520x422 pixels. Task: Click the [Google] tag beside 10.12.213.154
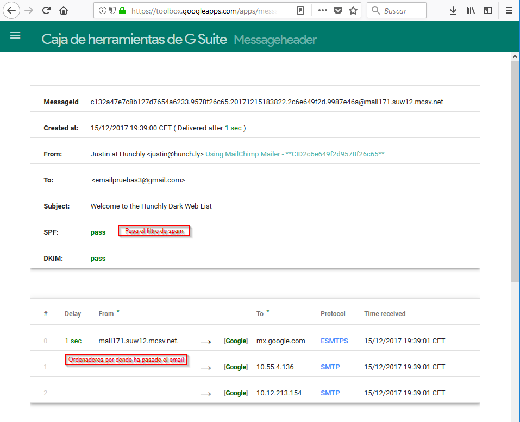pos(236,393)
